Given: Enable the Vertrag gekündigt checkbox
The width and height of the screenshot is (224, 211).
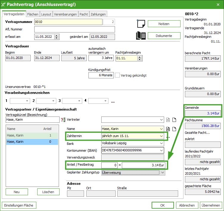Looking at the screenshot, I should click(118, 75).
